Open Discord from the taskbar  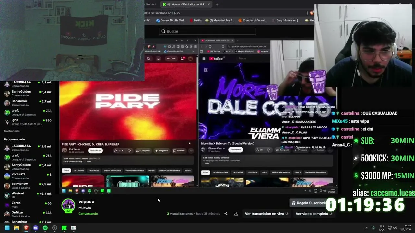[36, 228]
